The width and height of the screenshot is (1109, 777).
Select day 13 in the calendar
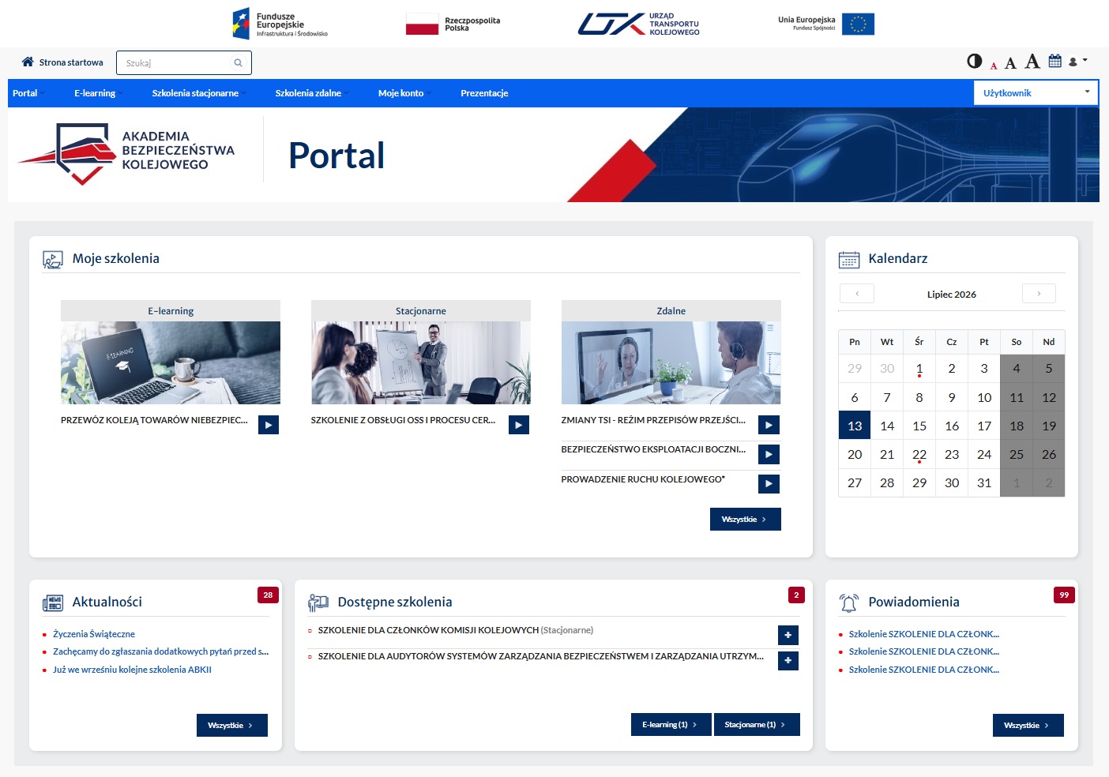(x=855, y=426)
